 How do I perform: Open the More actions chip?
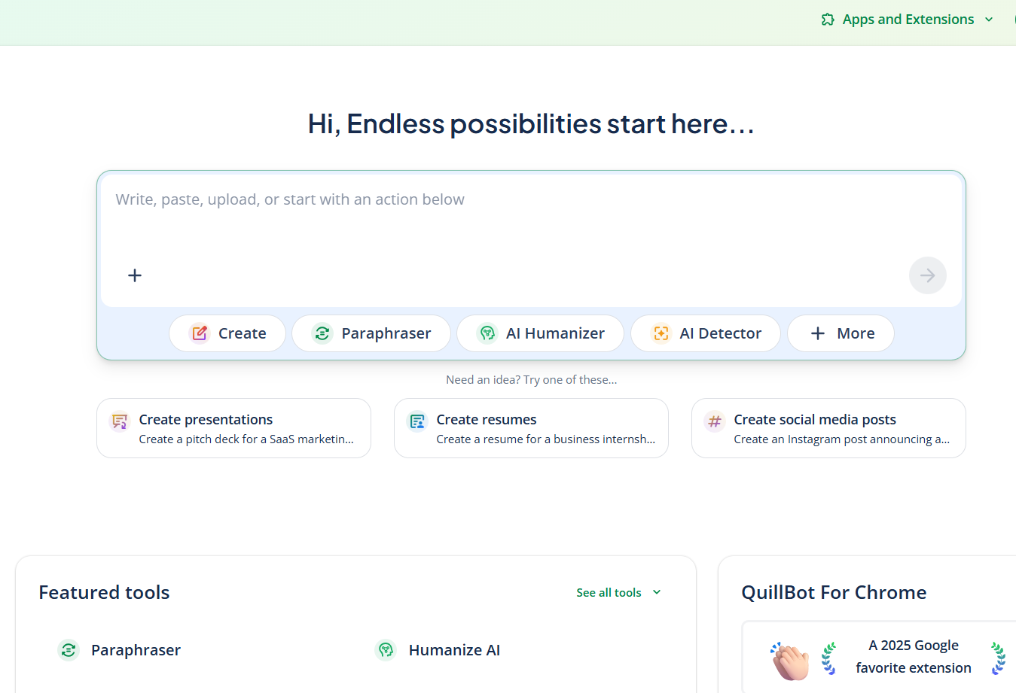(841, 333)
